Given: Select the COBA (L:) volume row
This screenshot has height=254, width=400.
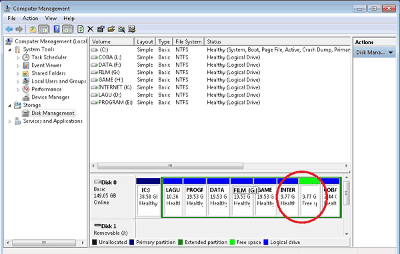Looking at the screenshot, I should pyautogui.click(x=220, y=57).
